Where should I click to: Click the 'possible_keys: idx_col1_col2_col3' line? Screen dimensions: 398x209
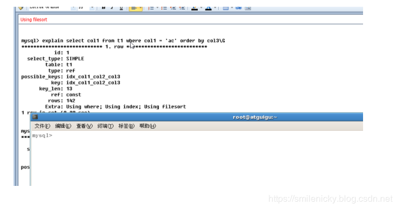point(70,77)
